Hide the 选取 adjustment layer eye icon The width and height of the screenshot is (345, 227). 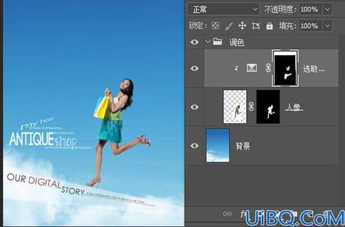click(x=194, y=69)
